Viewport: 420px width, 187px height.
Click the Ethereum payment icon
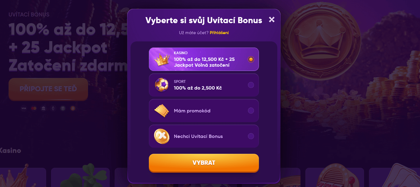point(53,108)
